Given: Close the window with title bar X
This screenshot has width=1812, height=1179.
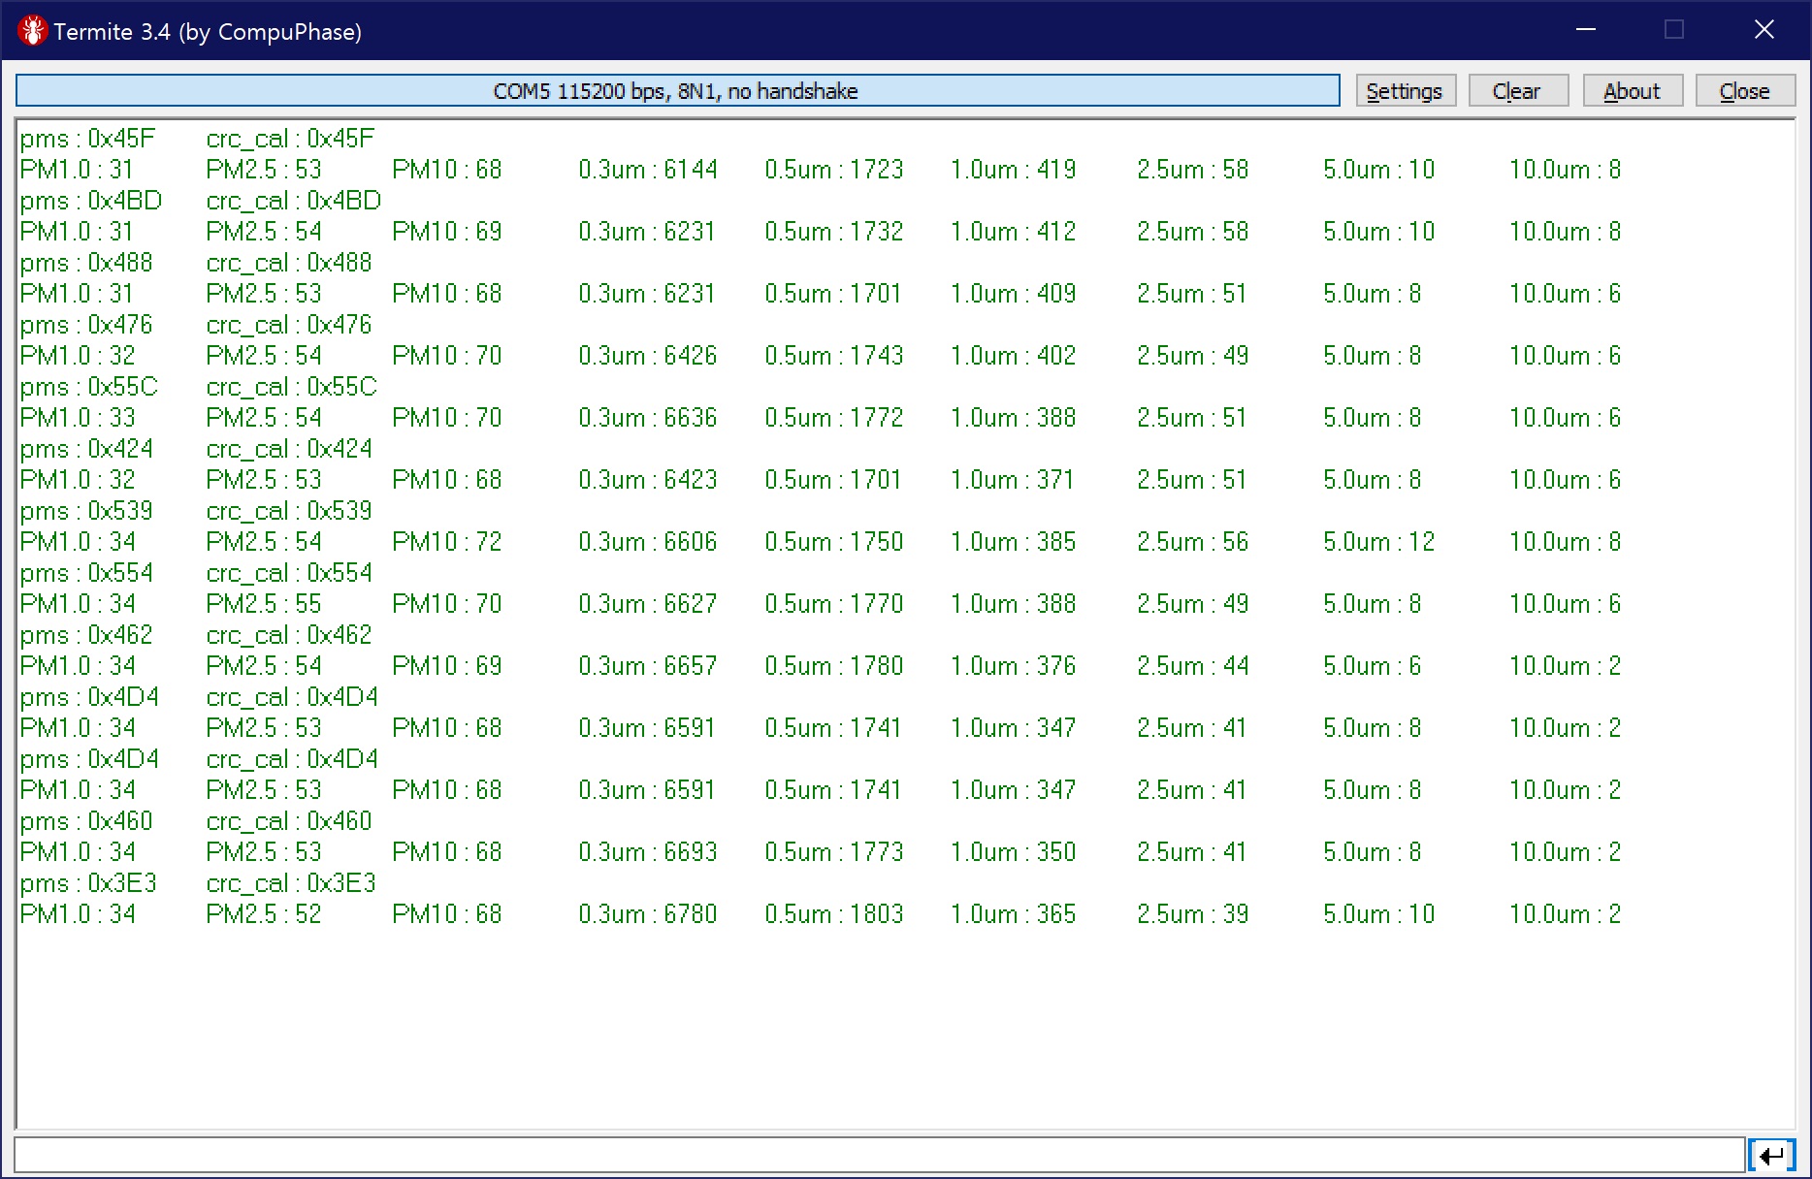Looking at the screenshot, I should tap(1764, 30).
